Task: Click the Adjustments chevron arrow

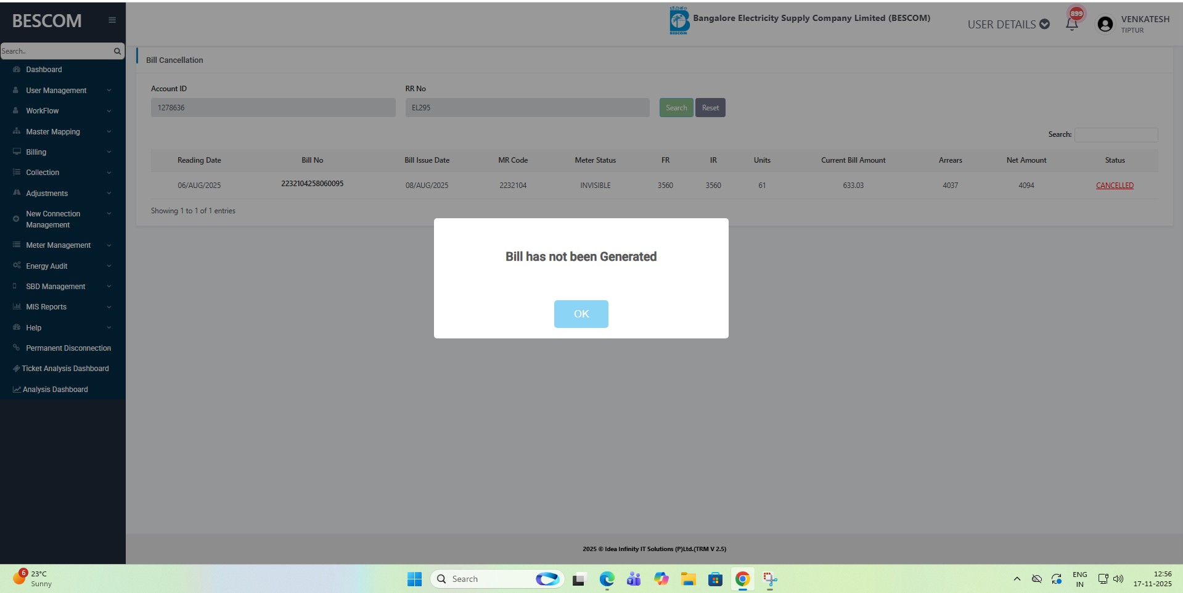Action: [109, 194]
